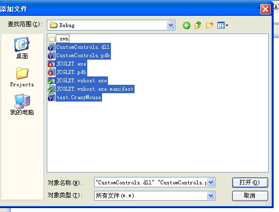The height and width of the screenshot is (212, 279).
Task: Open the Projects folder shortcut
Action: (x=22, y=77)
